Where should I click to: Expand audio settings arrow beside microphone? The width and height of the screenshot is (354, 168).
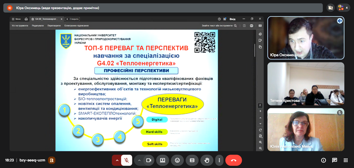click(117, 160)
